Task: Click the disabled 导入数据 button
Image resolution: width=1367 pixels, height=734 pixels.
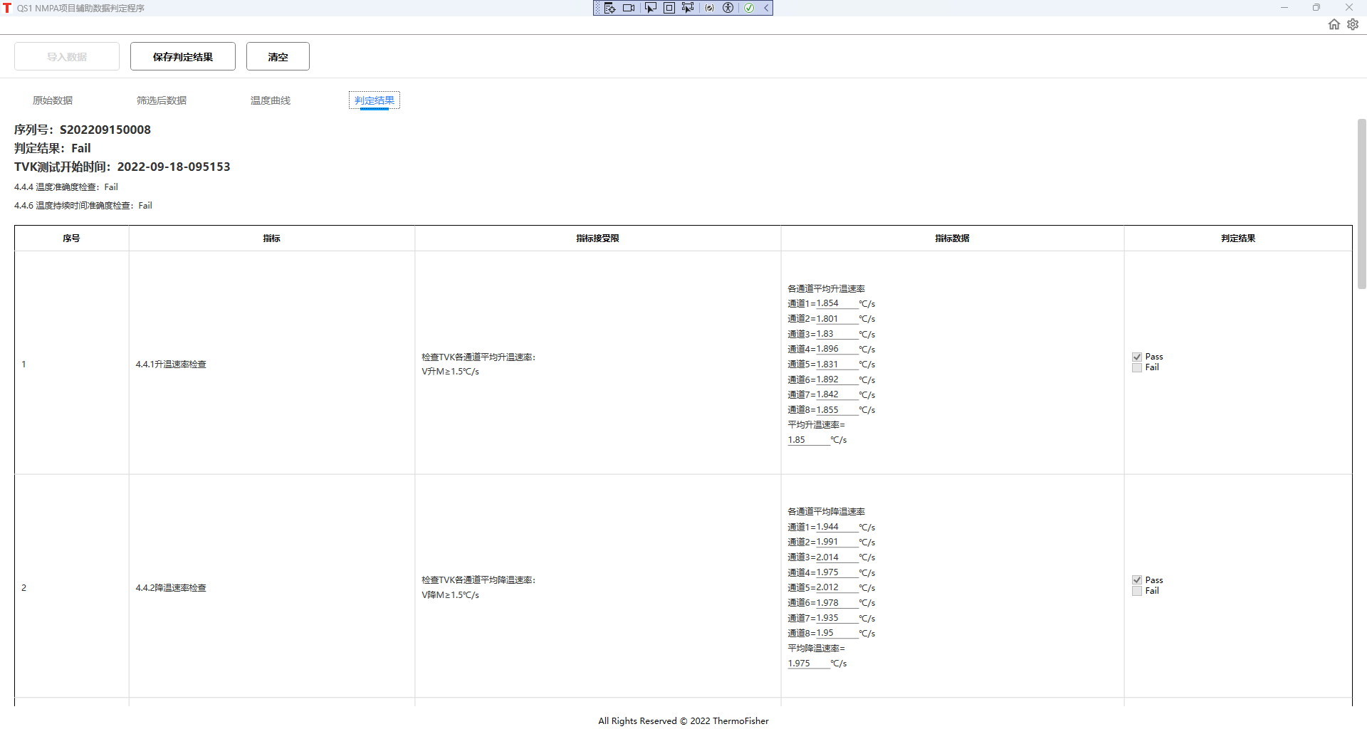Action: coord(67,56)
